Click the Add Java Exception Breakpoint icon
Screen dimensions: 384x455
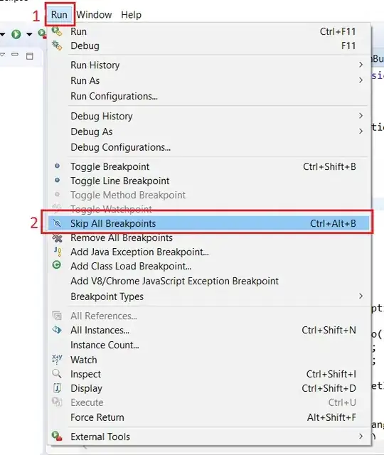pos(58,252)
